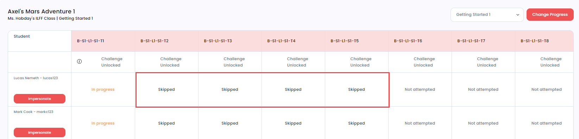Click the Change Progress button
579x139 pixels.
tap(550, 15)
